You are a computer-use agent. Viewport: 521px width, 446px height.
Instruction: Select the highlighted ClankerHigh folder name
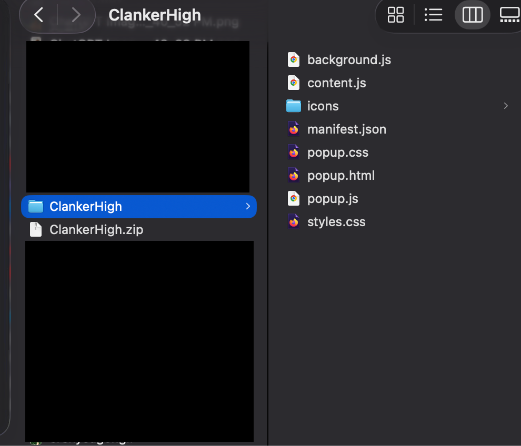point(86,207)
